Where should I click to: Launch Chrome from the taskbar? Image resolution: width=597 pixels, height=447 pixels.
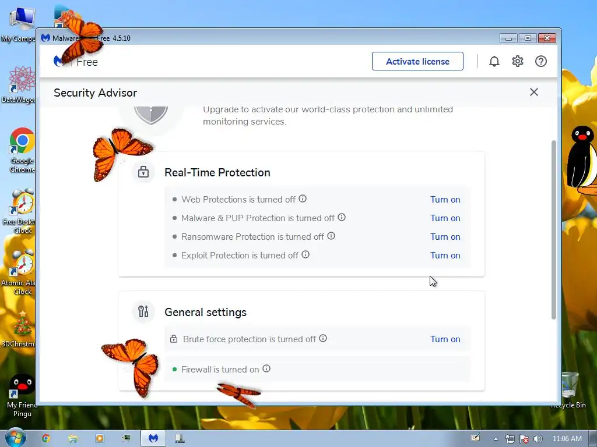click(46, 438)
